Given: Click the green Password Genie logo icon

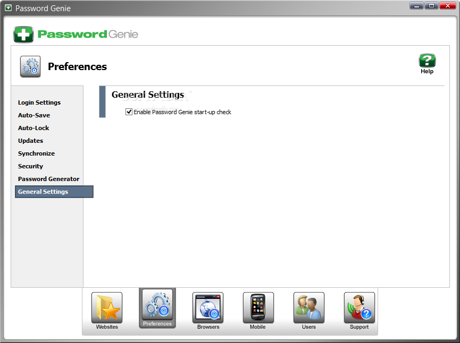Looking at the screenshot, I should pos(23,35).
